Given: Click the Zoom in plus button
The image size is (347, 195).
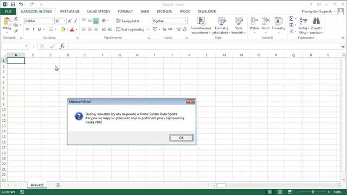Looking at the screenshot, I should coord(329,192).
